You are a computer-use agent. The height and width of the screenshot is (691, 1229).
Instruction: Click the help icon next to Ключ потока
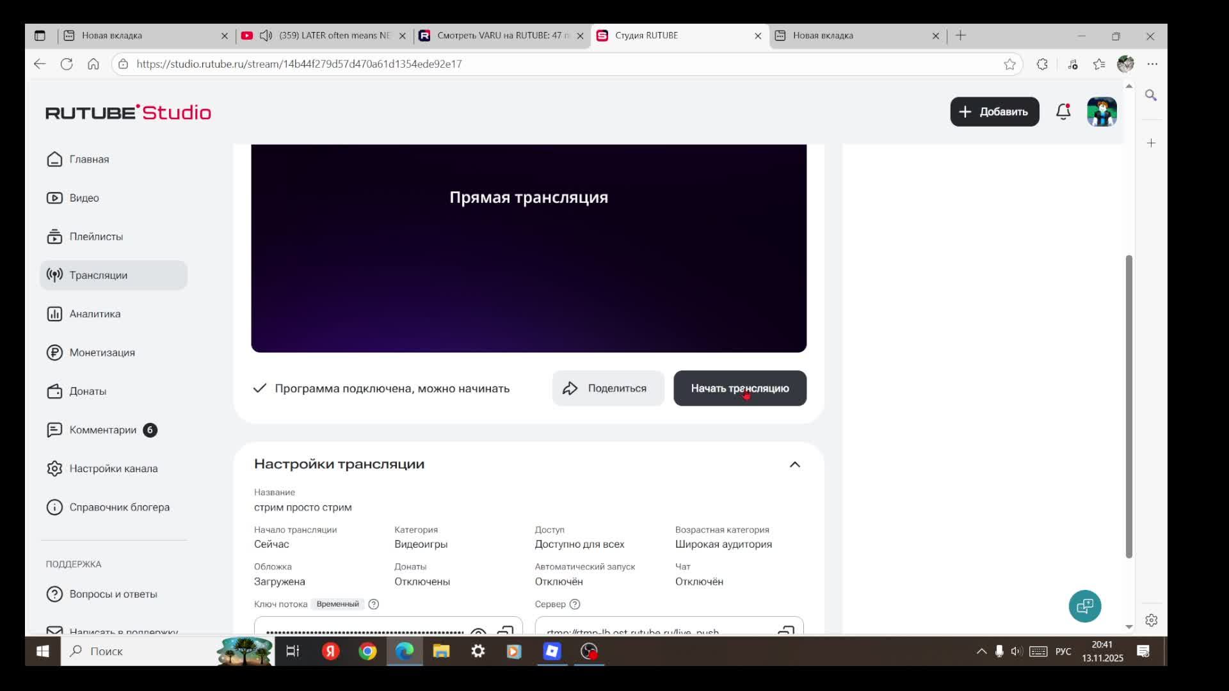pyautogui.click(x=374, y=604)
